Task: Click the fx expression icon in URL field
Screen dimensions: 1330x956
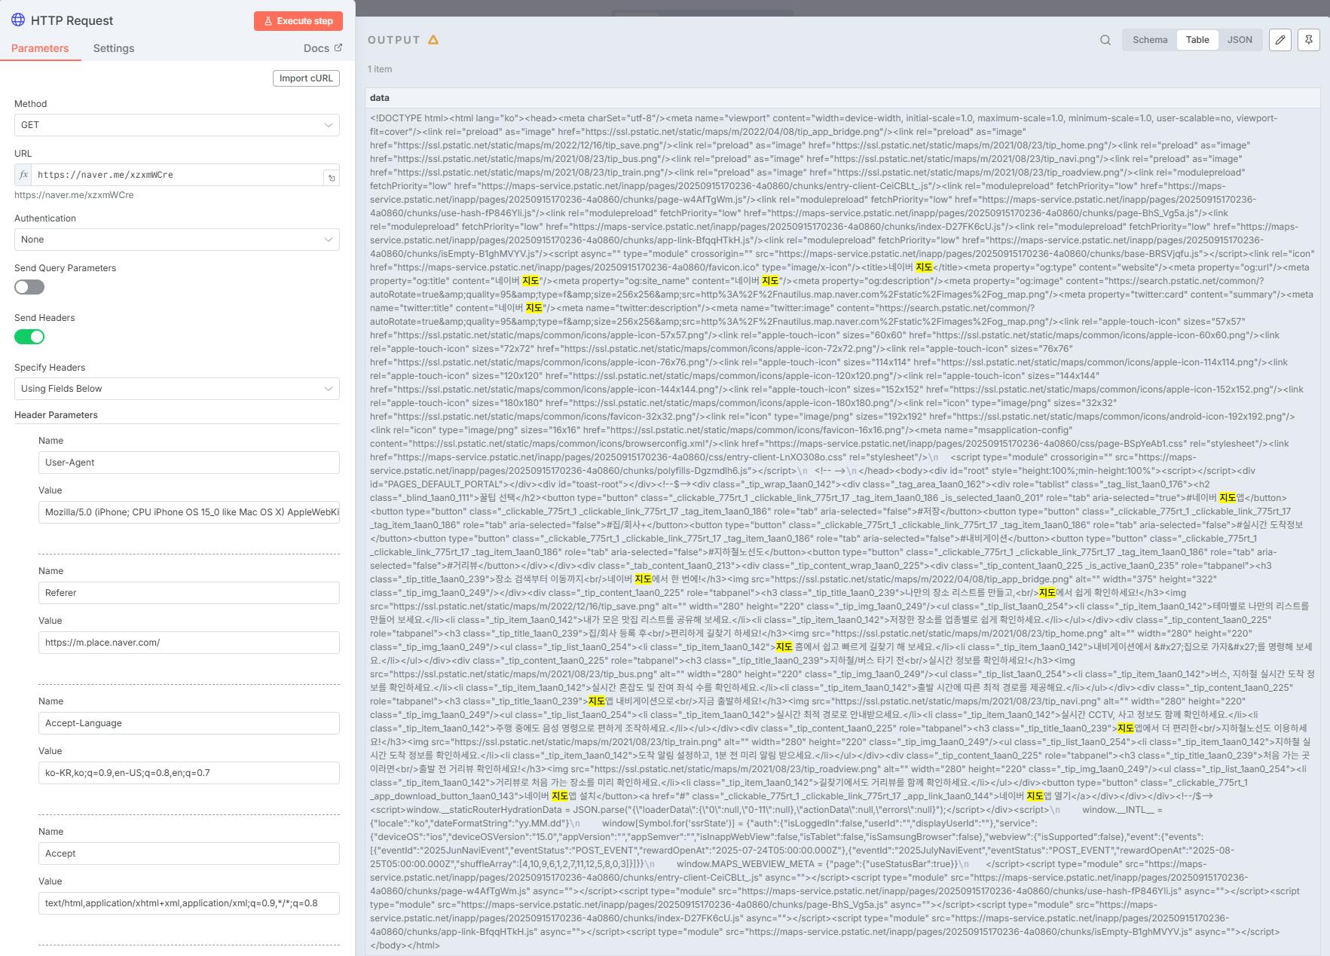Action: point(23,175)
